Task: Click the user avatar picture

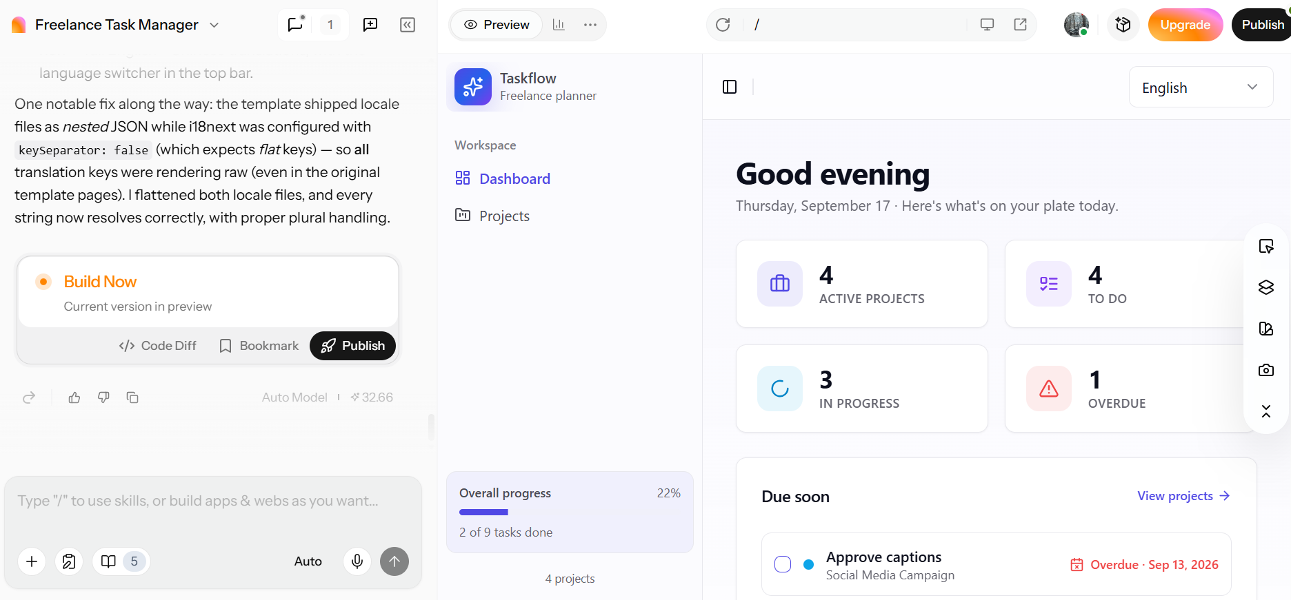Action: pyautogui.click(x=1077, y=25)
